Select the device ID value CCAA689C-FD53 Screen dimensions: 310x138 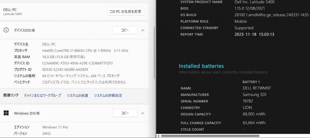77,63
